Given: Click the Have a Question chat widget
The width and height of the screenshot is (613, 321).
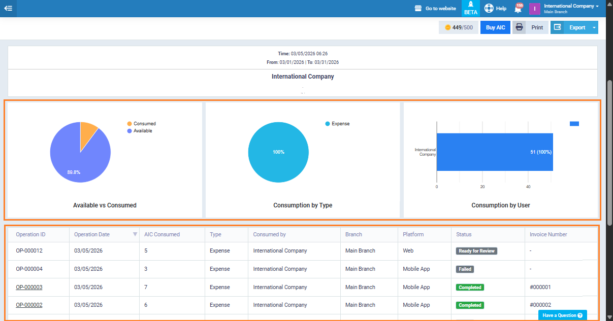Looking at the screenshot, I should tap(562, 315).
